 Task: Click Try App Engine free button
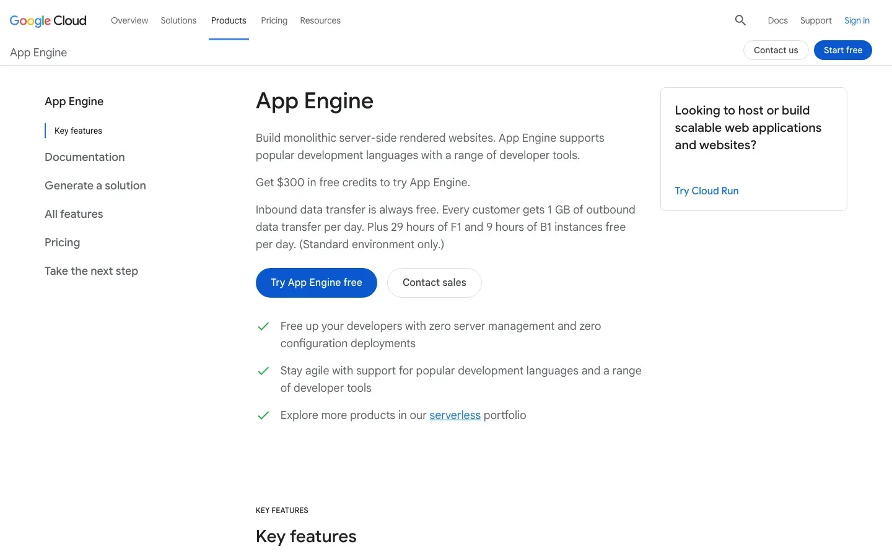(x=316, y=283)
